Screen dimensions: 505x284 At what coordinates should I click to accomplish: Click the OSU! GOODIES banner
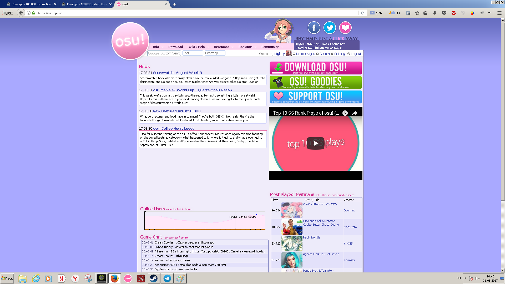pyautogui.click(x=316, y=83)
